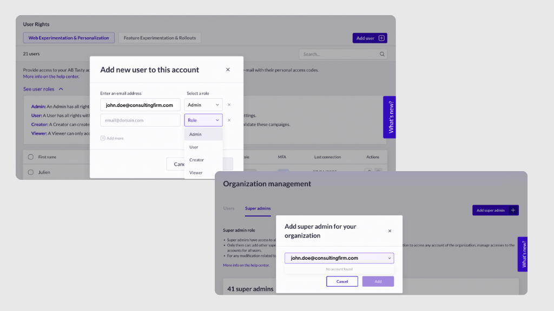The height and width of the screenshot is (311, 554).
Task: Remove the second role row via its X icon
Action: [x=229, y=120]
